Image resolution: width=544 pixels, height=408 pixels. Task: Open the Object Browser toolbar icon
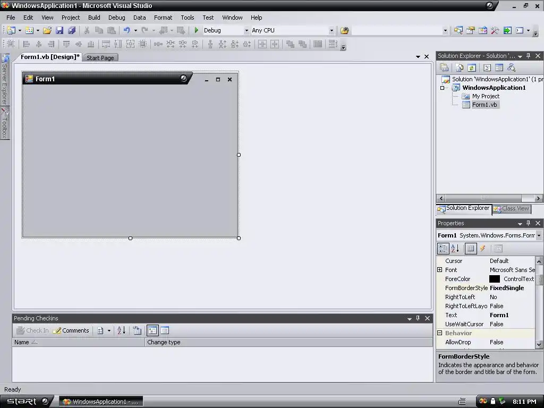(483, 30)
